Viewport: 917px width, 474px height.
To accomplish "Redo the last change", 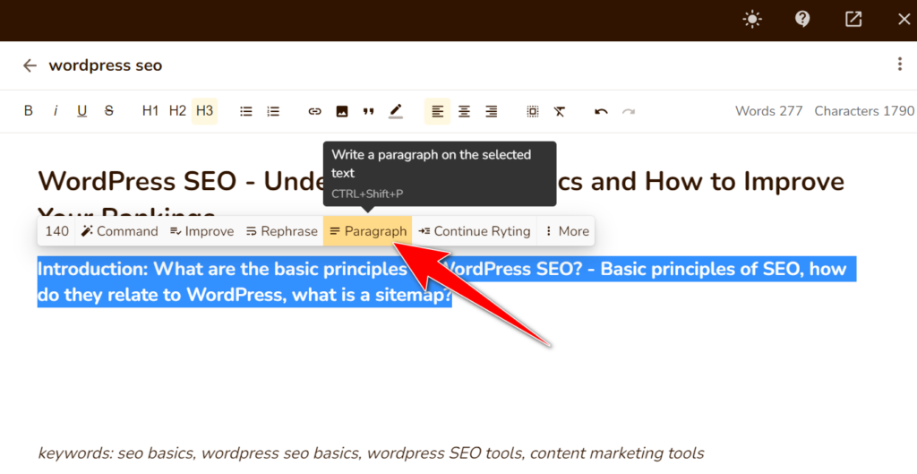I will click(x=628, y=111).
